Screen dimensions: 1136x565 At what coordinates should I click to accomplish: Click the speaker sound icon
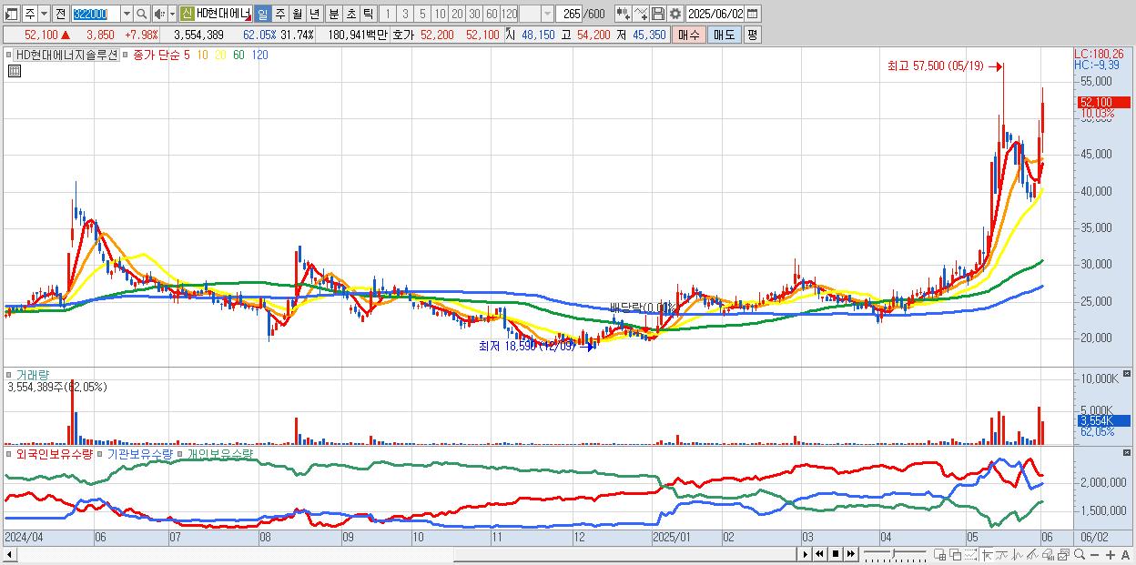pos(159,14)
